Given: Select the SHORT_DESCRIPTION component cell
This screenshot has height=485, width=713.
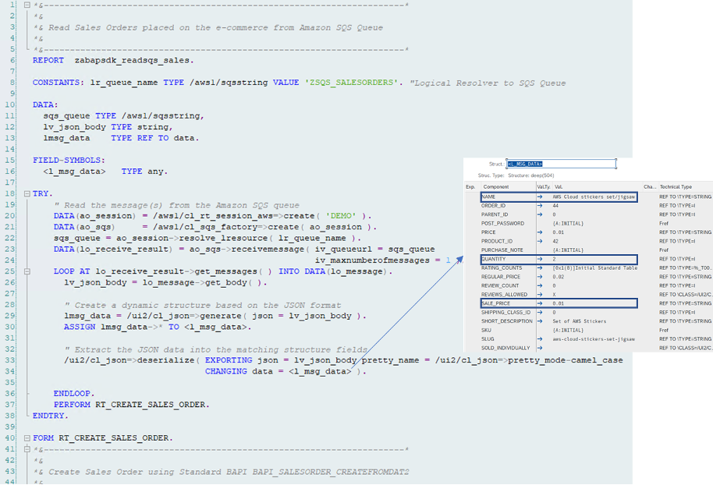Looking at the screenshot, I should tap(508, 321).
